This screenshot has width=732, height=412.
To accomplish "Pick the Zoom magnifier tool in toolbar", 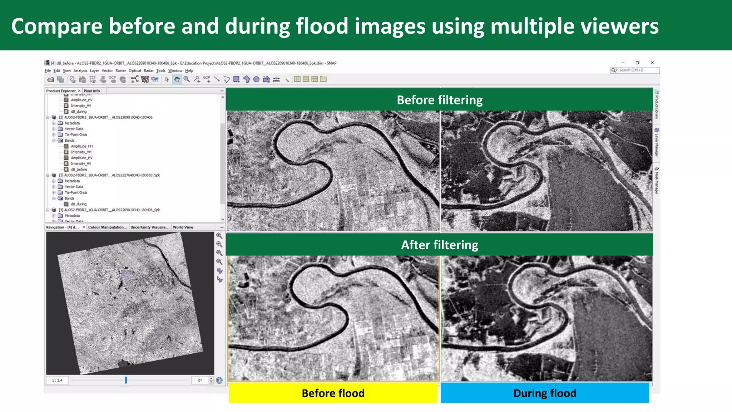I will (187, 79).
